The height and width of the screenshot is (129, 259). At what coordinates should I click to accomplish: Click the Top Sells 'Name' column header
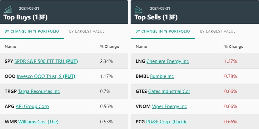(141, 47)
